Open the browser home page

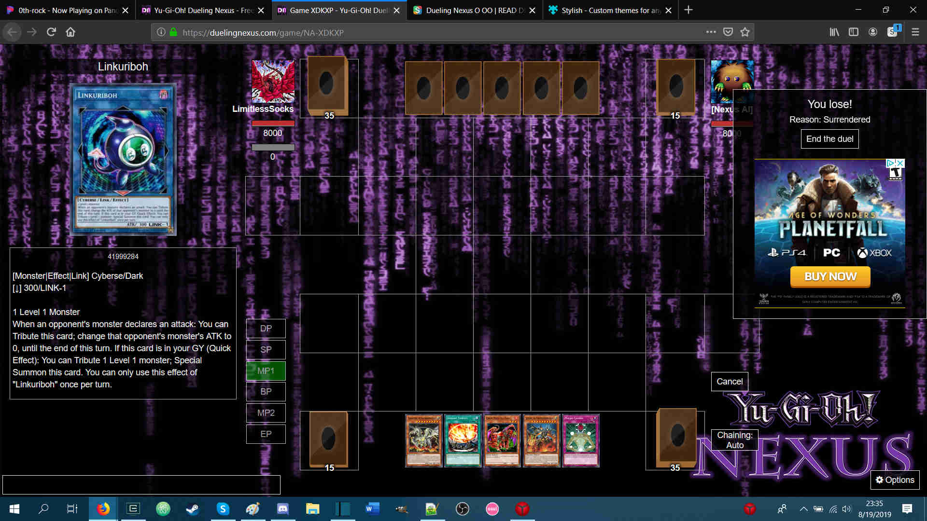[x=70, y=32]
